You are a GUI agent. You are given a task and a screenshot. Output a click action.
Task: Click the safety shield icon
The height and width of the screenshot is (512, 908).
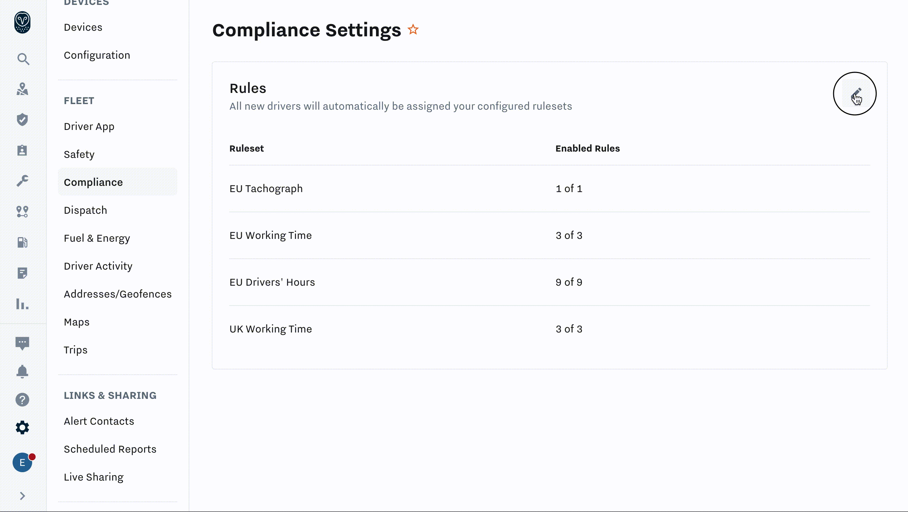[x=23, y=119]
